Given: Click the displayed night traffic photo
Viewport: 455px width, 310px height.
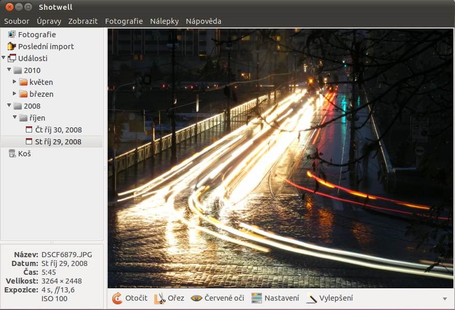Looking at the screenshot, I should click(x=281, y=158).
